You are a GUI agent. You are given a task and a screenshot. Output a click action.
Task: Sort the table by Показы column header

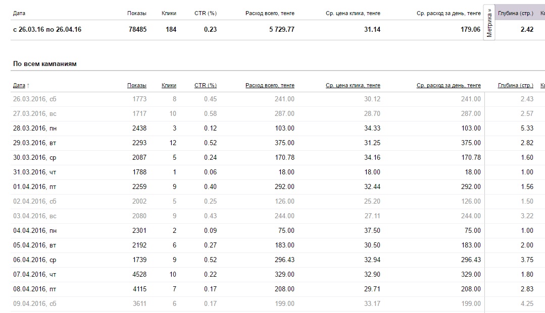137,86
